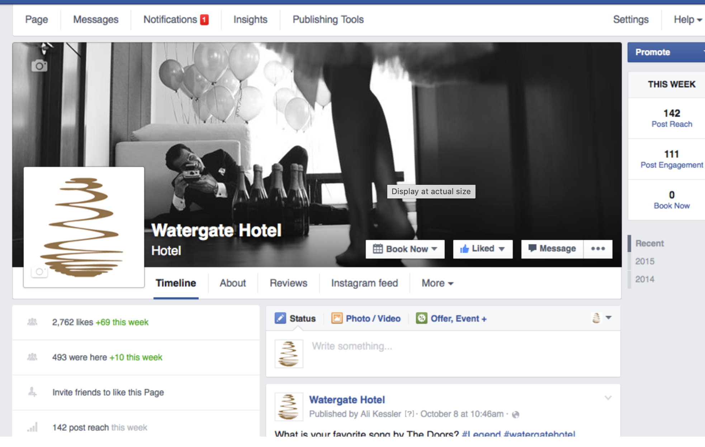Open the Watergate Hotel post author link
The height and width of the screenshot is (447, 705).
pos(347,400)
